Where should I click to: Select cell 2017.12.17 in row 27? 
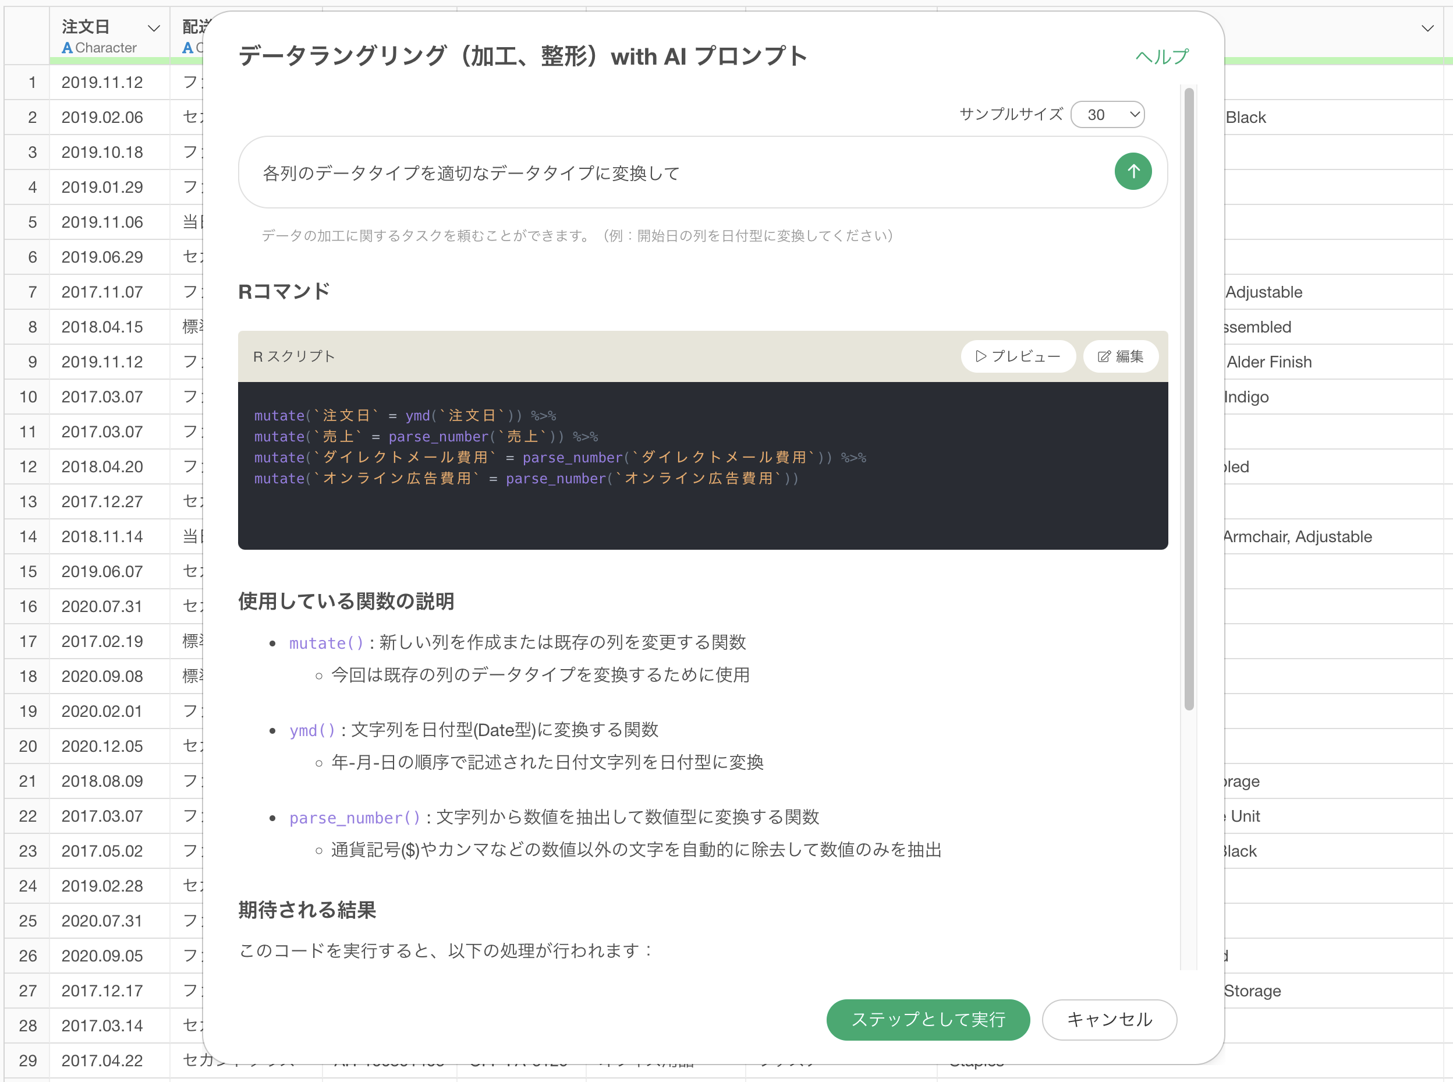[x=109, y=991]
